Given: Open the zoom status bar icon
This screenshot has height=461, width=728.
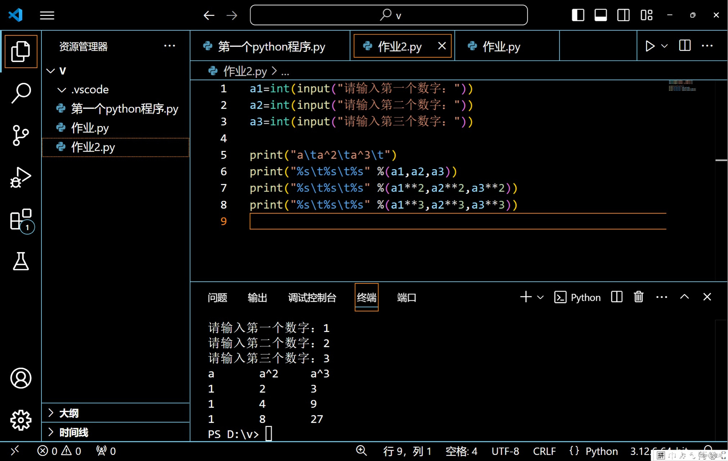Looking at the screenshot, I should [x=361, y=451].
